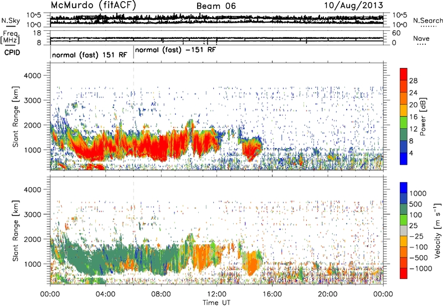Click 'normal (fast) -151 RF' CPID text

pyautogui.click(x=176, y=50)
